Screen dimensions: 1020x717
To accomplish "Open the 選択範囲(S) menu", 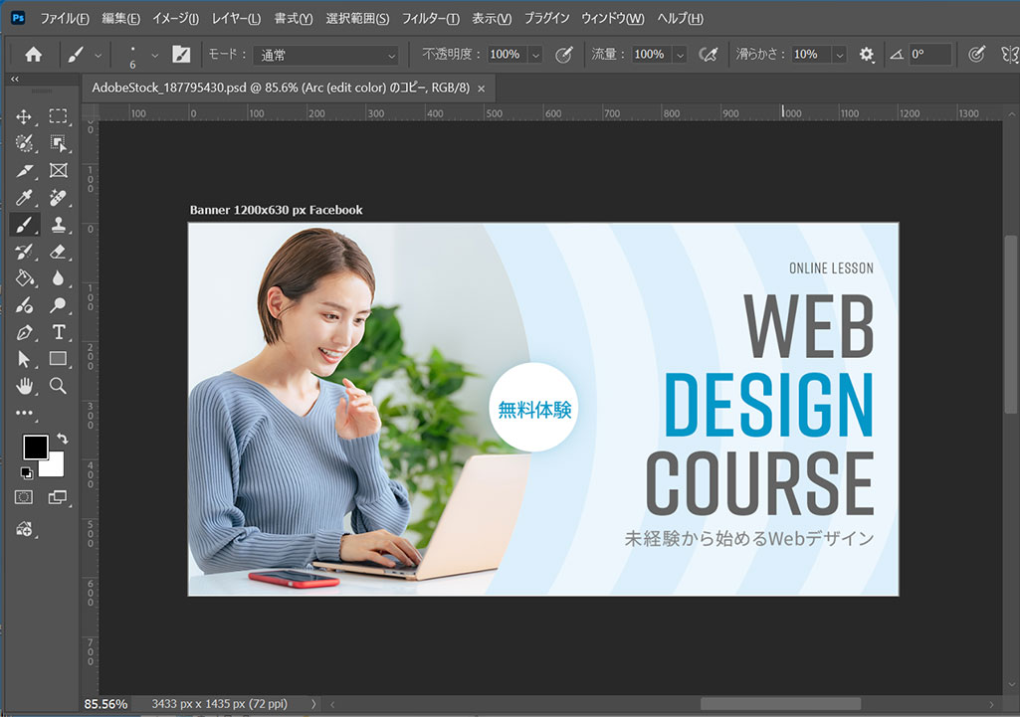I will click(x=358, y=18).
